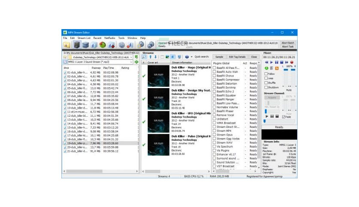Image resolution: width=359 pixels, height=207 pixels.
Task: Click the green and red pie chart icon
Action: pyautogui.click(x=102, y=45)
